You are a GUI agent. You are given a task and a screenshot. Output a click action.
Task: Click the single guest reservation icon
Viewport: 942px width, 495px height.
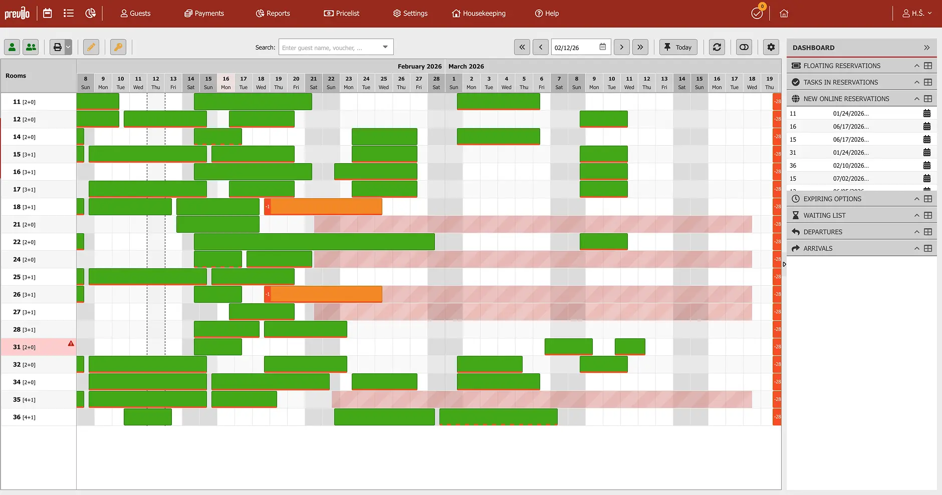click(12, 47)
